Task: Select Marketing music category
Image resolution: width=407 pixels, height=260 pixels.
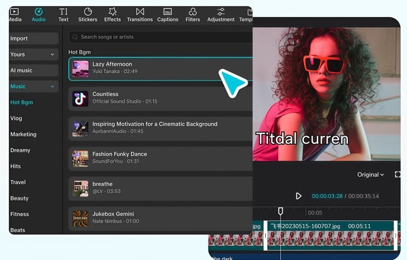Action: coord(23,134)
